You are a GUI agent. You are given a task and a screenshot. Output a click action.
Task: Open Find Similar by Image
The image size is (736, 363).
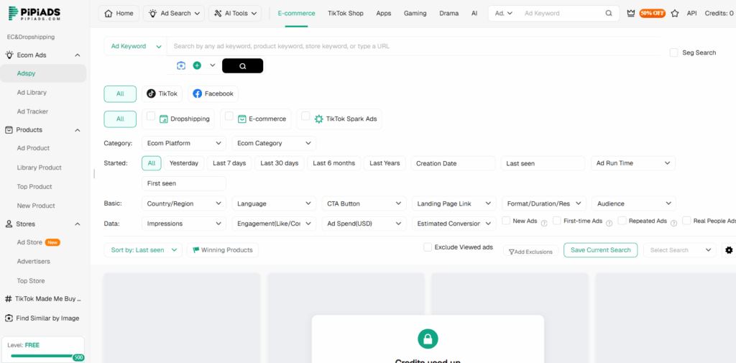[42, 318]
